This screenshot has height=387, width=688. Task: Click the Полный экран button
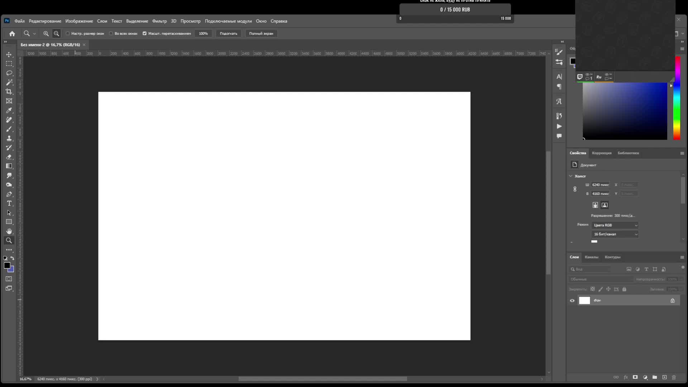261,33
